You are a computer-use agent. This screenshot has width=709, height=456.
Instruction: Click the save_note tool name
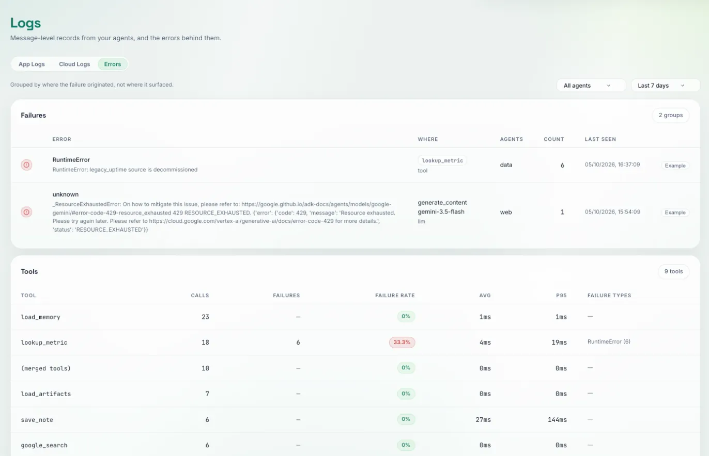[37, 420]
